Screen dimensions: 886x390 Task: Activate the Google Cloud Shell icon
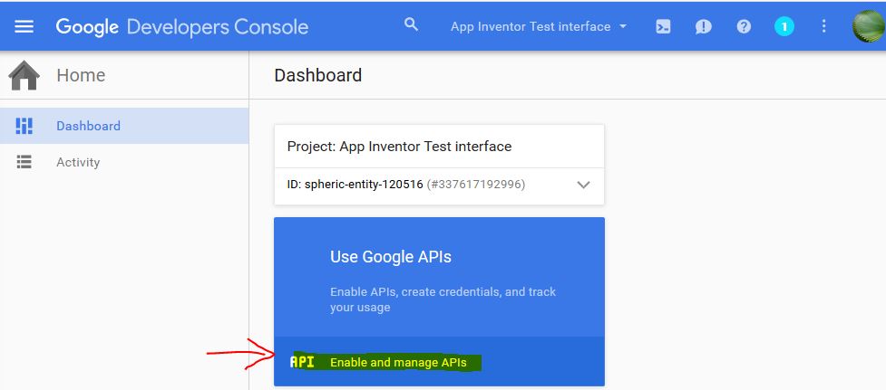(x=663, y=26)
